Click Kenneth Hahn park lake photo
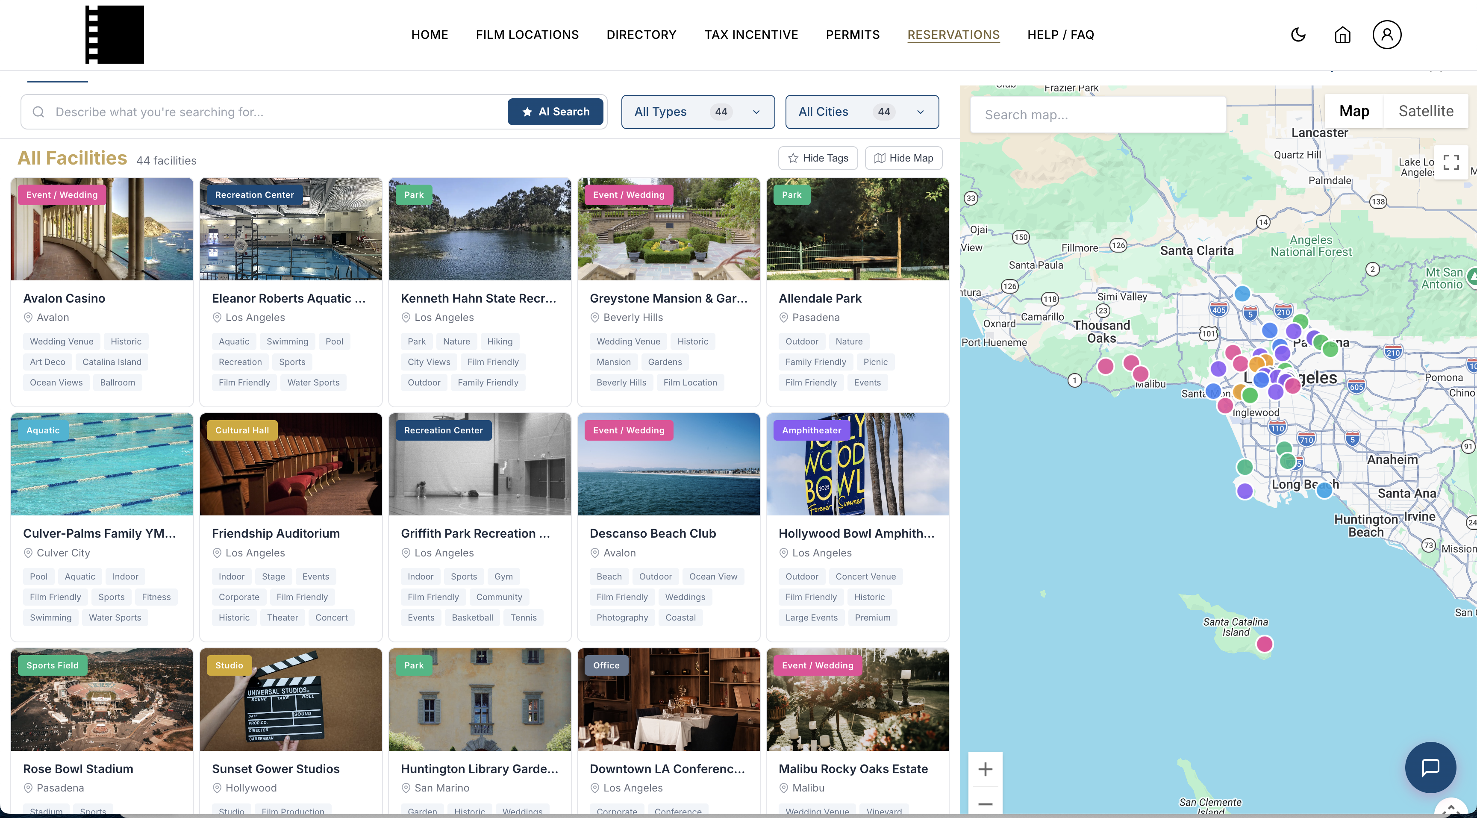 click(x=480, y=229)
